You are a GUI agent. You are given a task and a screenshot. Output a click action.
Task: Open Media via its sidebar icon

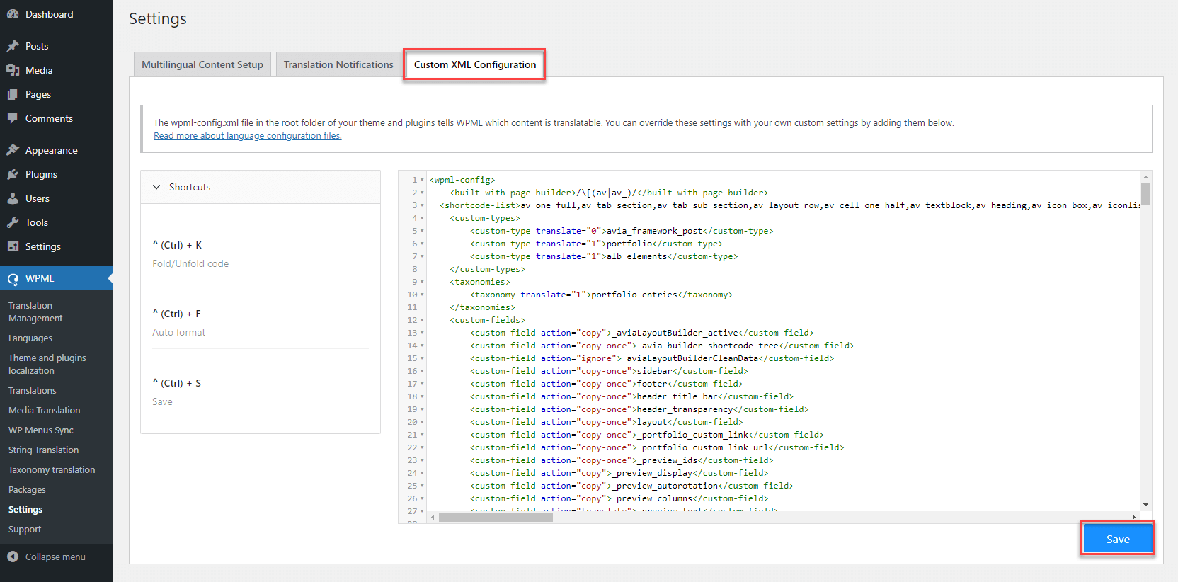point(13,70)
